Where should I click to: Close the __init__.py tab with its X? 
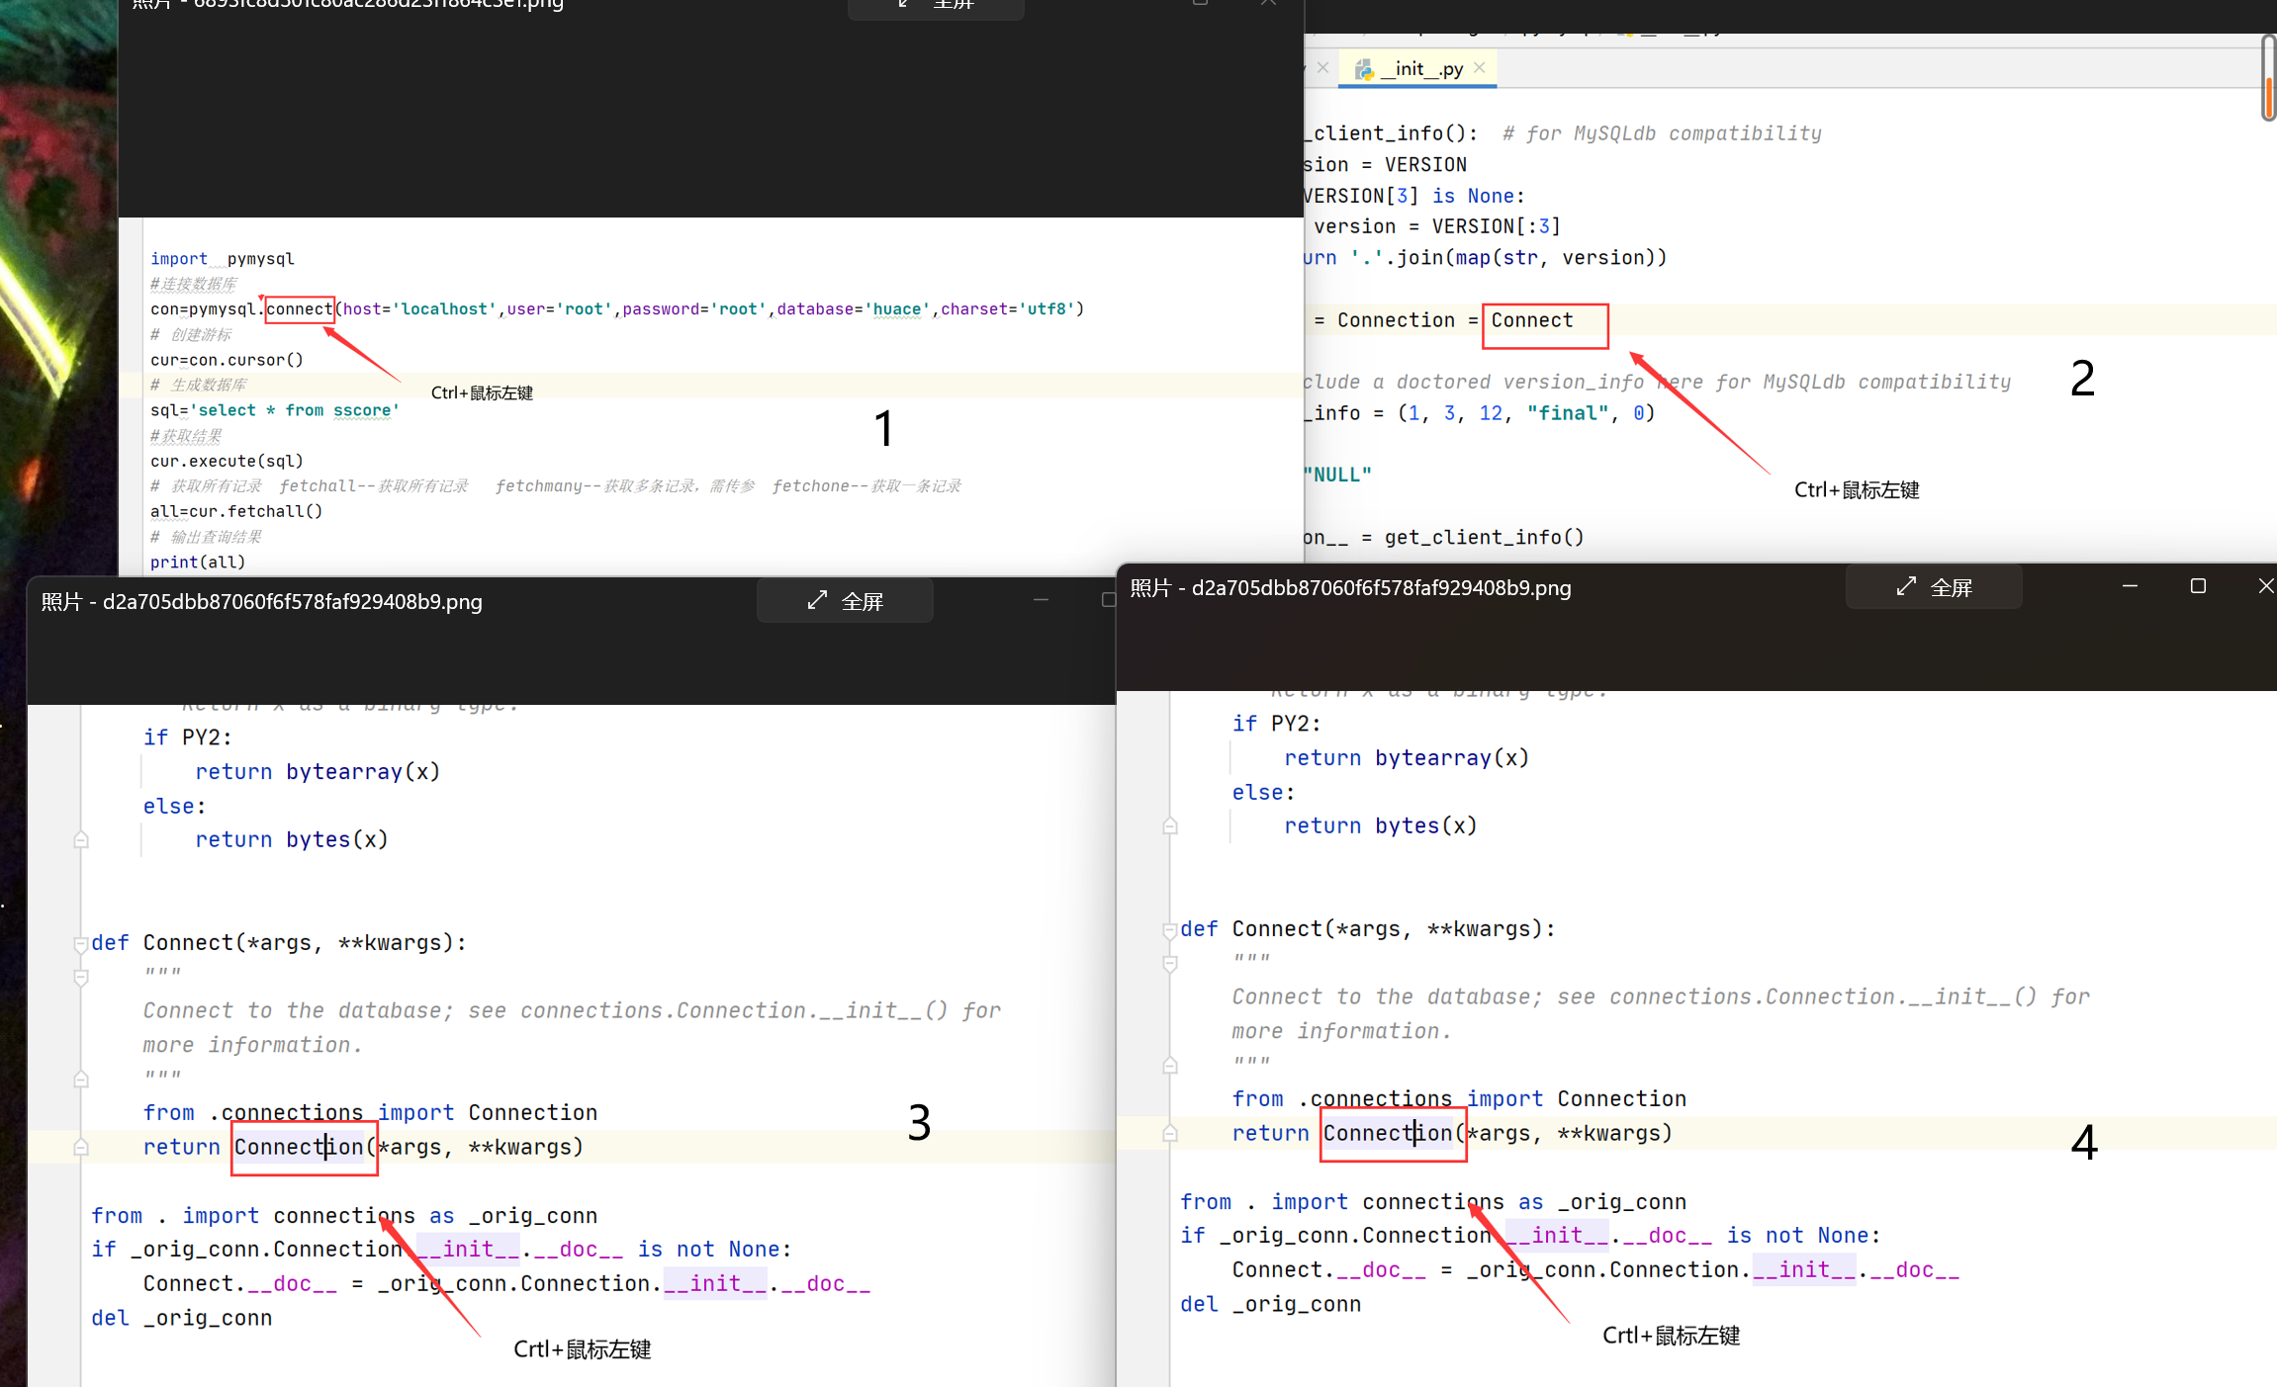pos(1480,67)
